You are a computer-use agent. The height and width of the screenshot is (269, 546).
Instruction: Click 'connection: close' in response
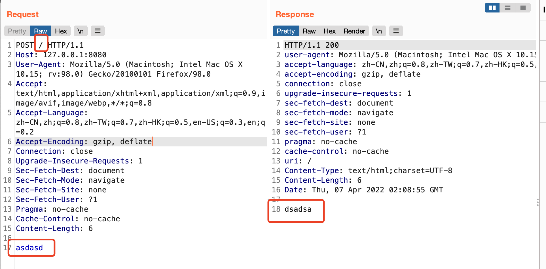point(323,84)
